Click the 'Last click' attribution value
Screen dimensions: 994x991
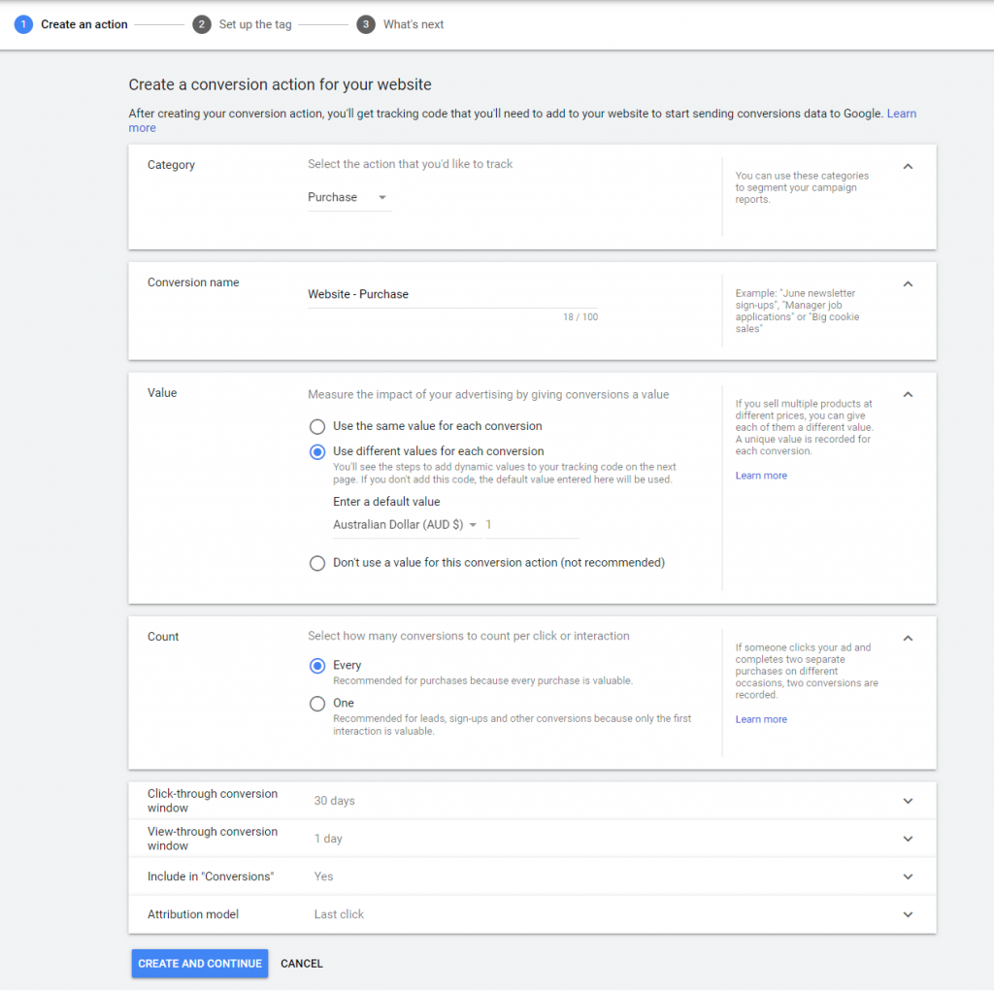[339, 914]
